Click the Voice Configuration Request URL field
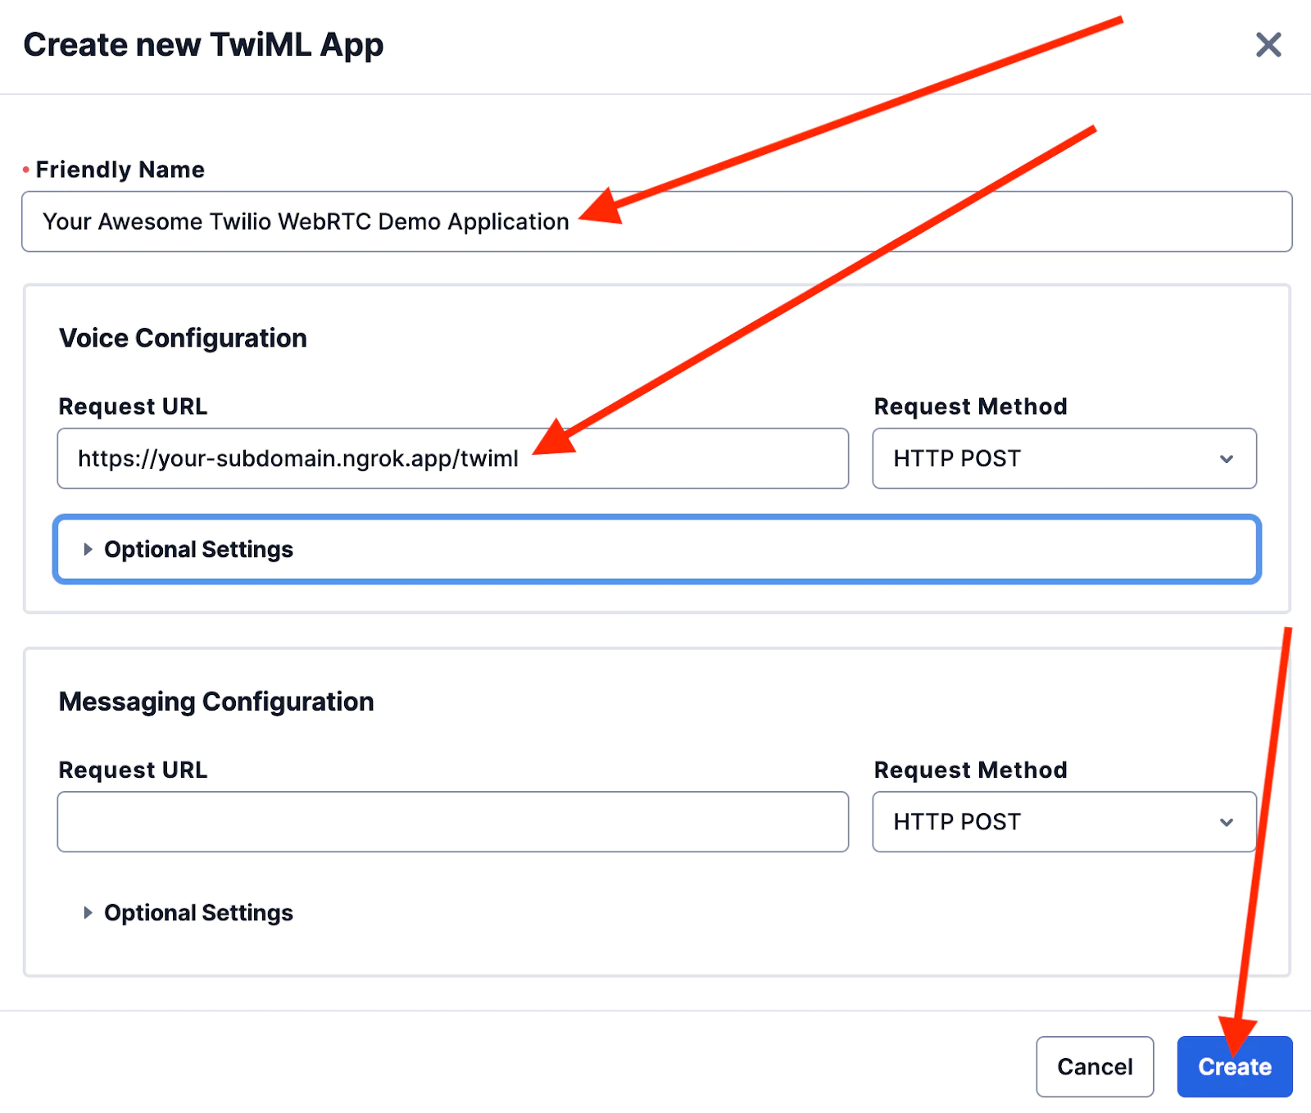The image size is (1311, 1113). [453, 458]
